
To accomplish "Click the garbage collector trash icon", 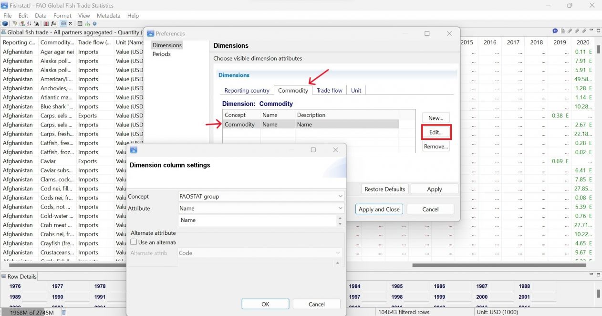I will (x=63, y=312).
